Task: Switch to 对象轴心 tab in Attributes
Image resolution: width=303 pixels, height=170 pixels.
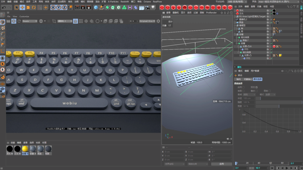Action: point(248,79)
